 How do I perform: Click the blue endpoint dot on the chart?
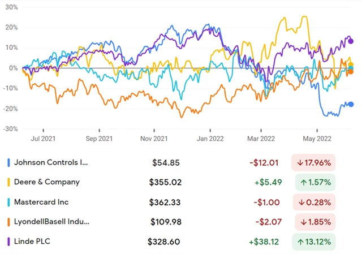[x=351, y=104]
